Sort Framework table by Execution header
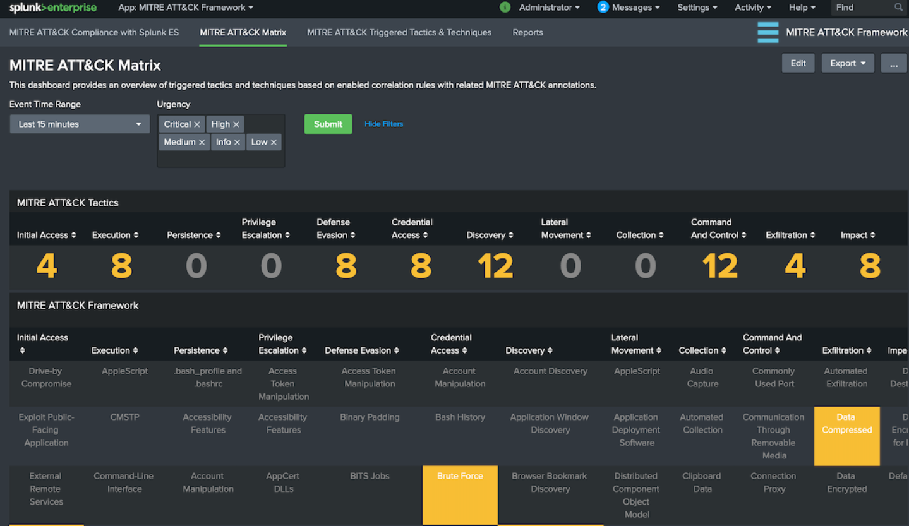This screenshot has width=909, height=526. tap(114, 350)
